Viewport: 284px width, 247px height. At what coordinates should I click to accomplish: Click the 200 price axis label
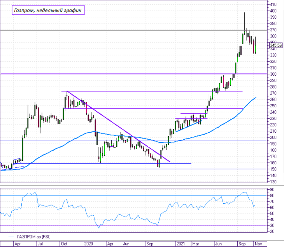273,137
